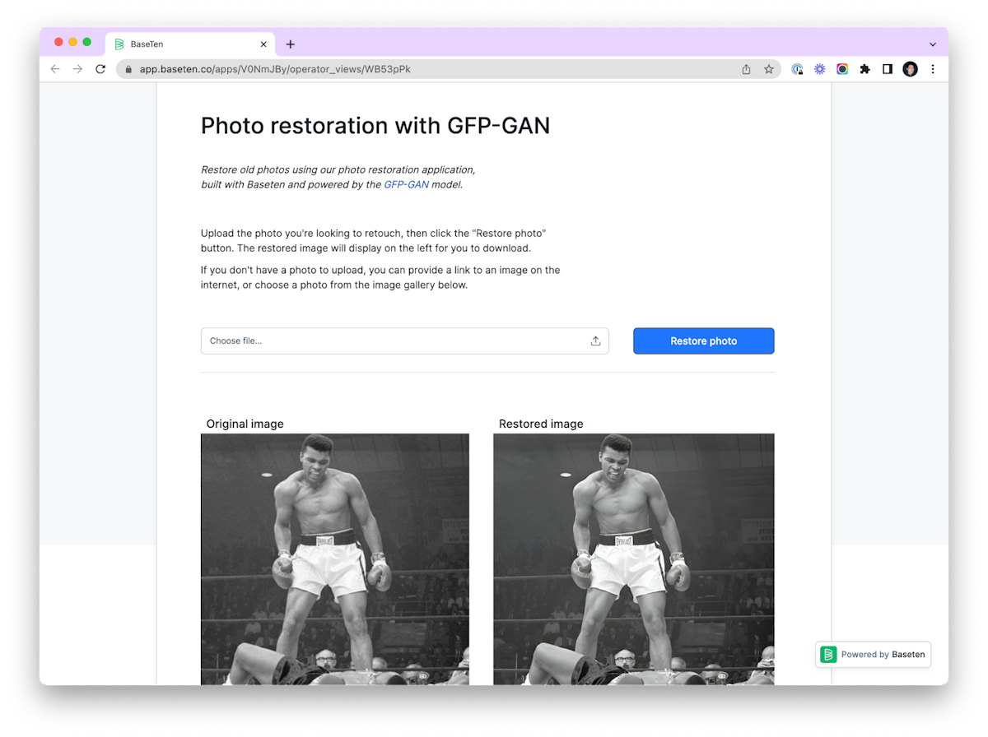Click the browser back arrow
This screenshot has height=737, width=988.
pyautogui.click(x=55, y=69)
